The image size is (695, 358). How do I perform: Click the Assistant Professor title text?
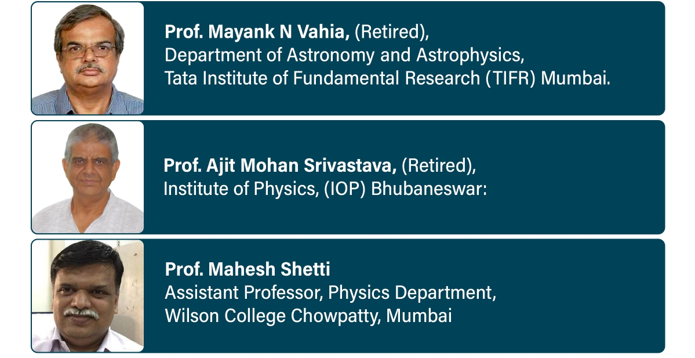tap(243, 292)
